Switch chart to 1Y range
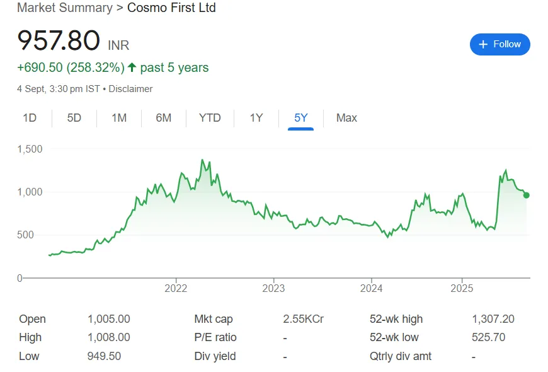 tap(256, 118)
